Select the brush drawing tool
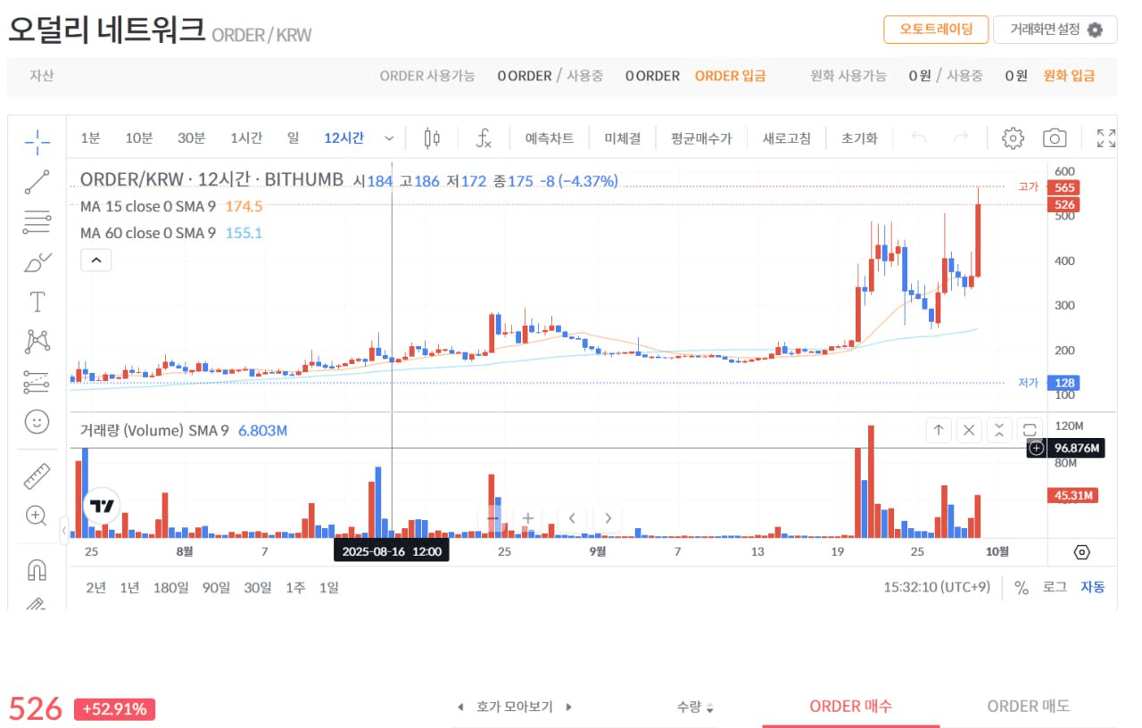1142x728 pixels. coord(37,262)
